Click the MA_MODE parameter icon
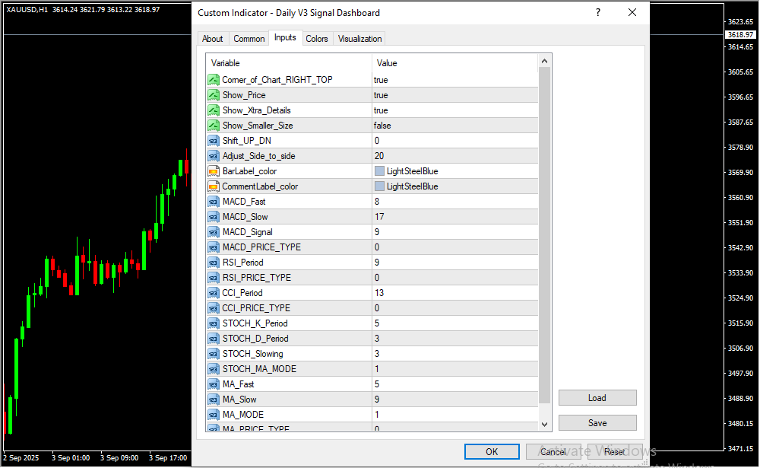Screen dimensions: 760x468 coord(213,415)
